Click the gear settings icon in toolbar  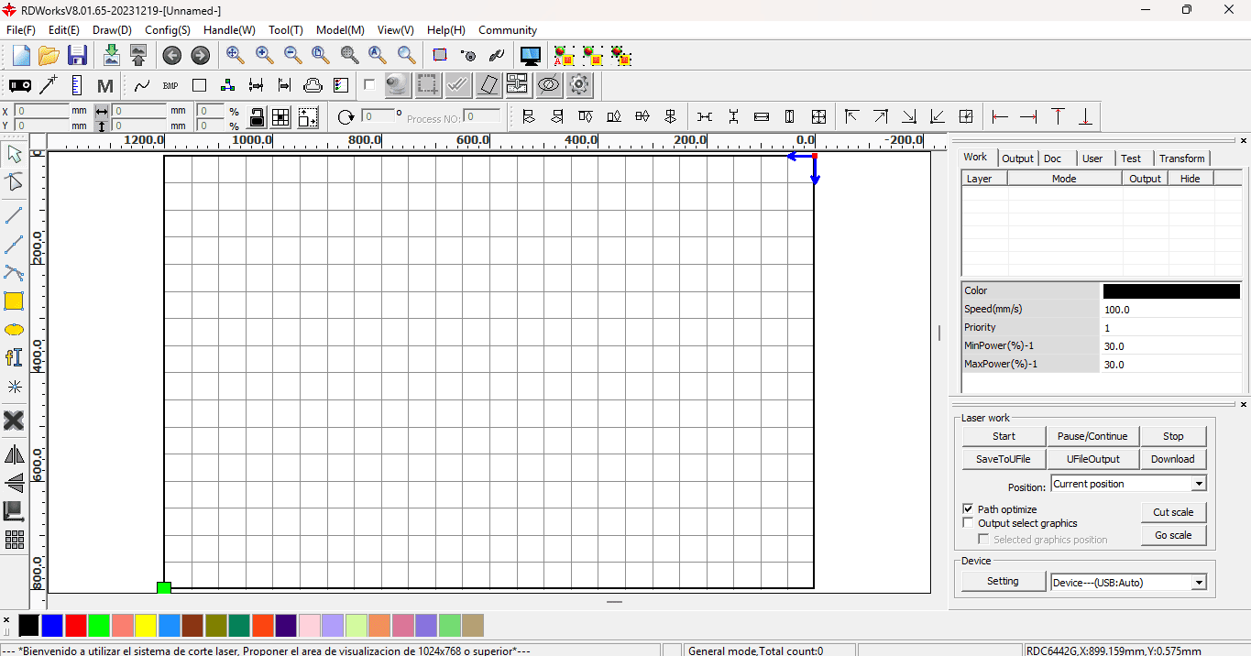coord(578,85)
